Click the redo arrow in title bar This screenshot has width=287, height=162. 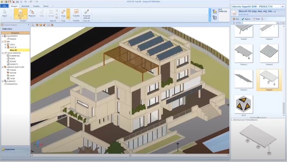pyautogui.click(x=31, y=2)
